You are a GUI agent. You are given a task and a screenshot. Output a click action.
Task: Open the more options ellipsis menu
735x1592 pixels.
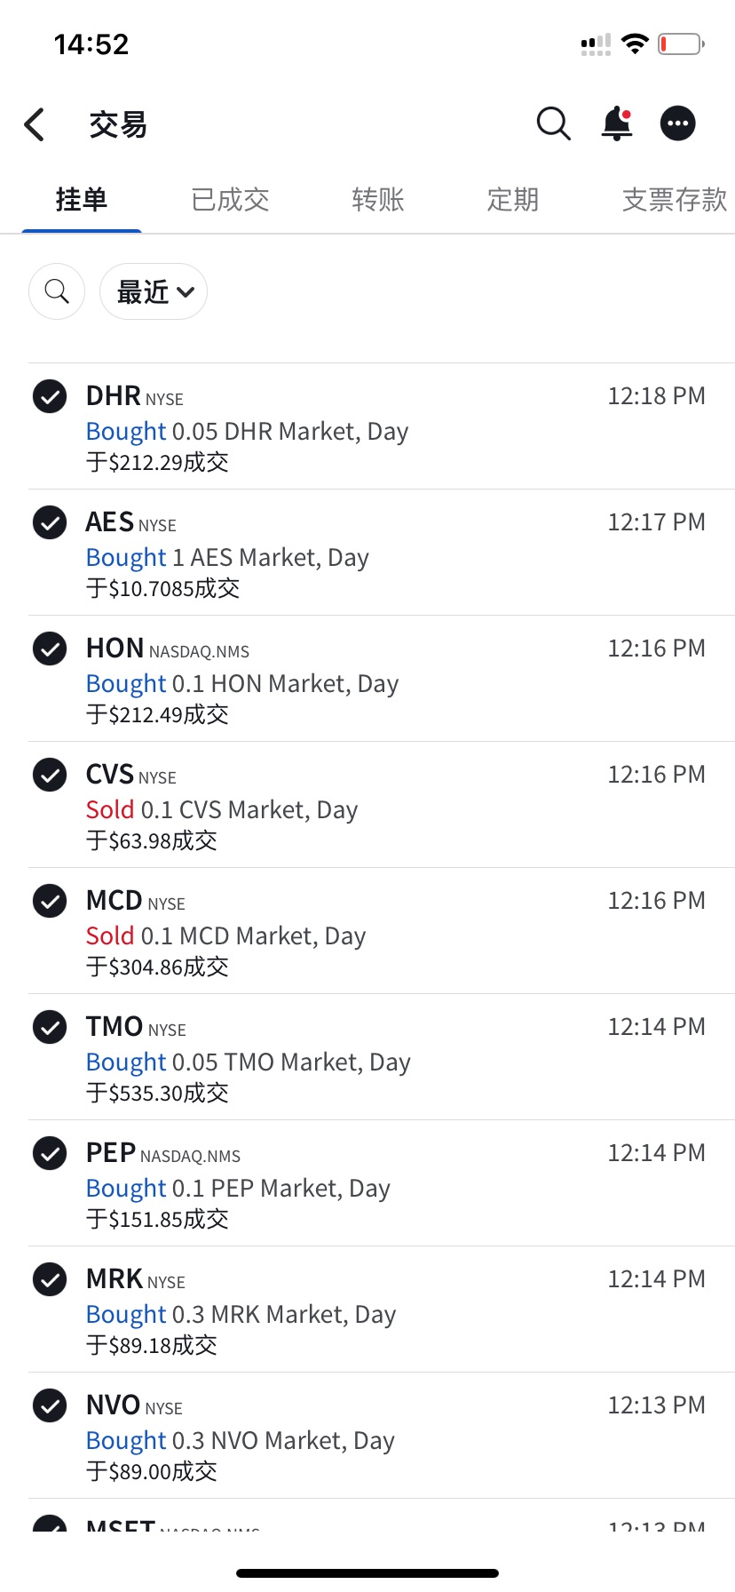(678, 123)
